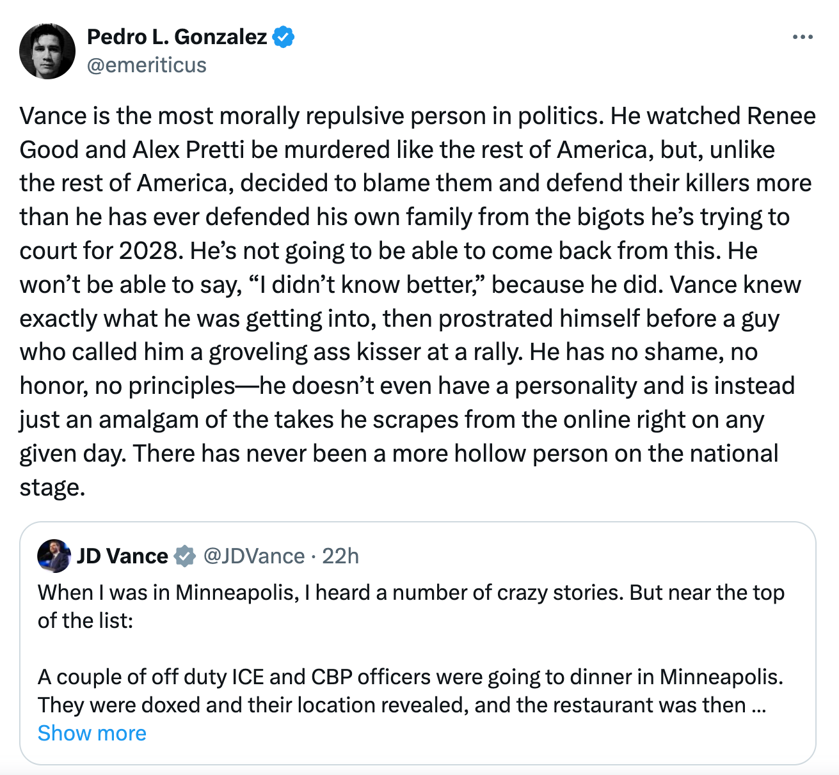Image resolution: width=839 pixels, height=775 pixels.
Task: Click the 22h timestamp on quoted post
Action: click(340, 556)
